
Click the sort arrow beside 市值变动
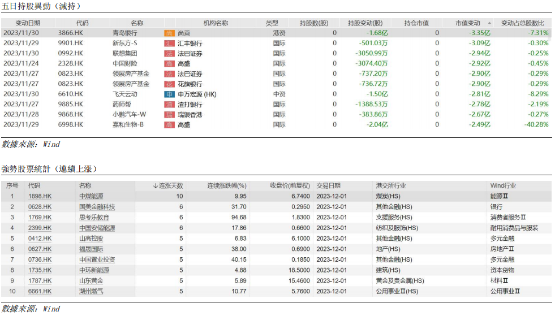coord(489,23)
